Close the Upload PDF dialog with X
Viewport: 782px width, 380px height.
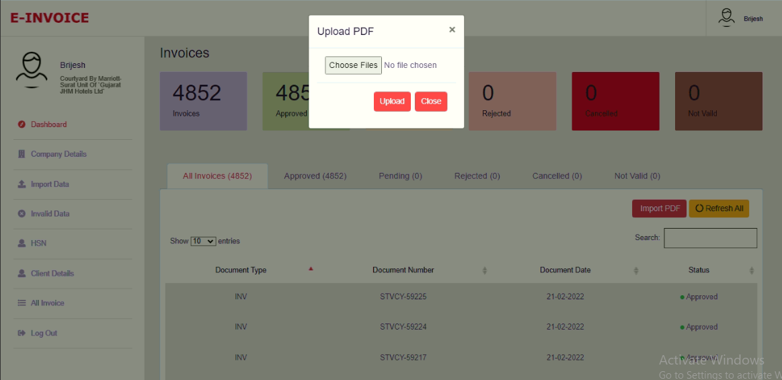(452, 30)
